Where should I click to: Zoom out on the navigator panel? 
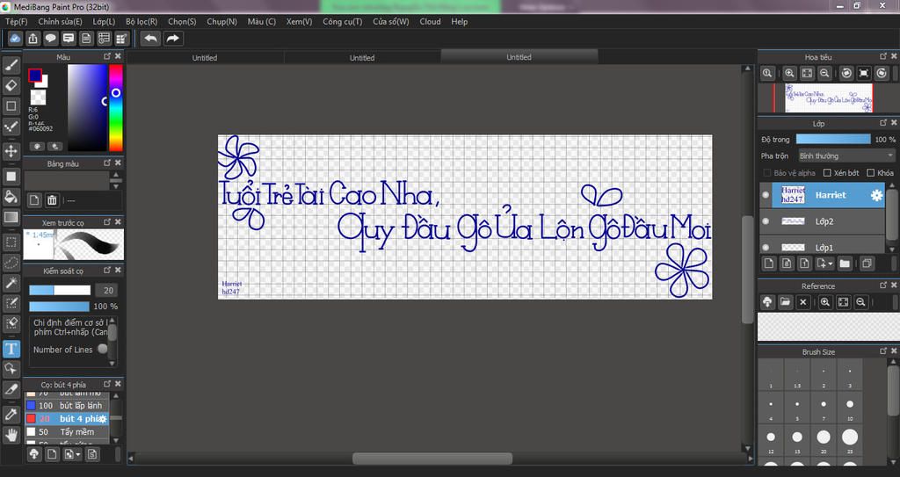824,74
